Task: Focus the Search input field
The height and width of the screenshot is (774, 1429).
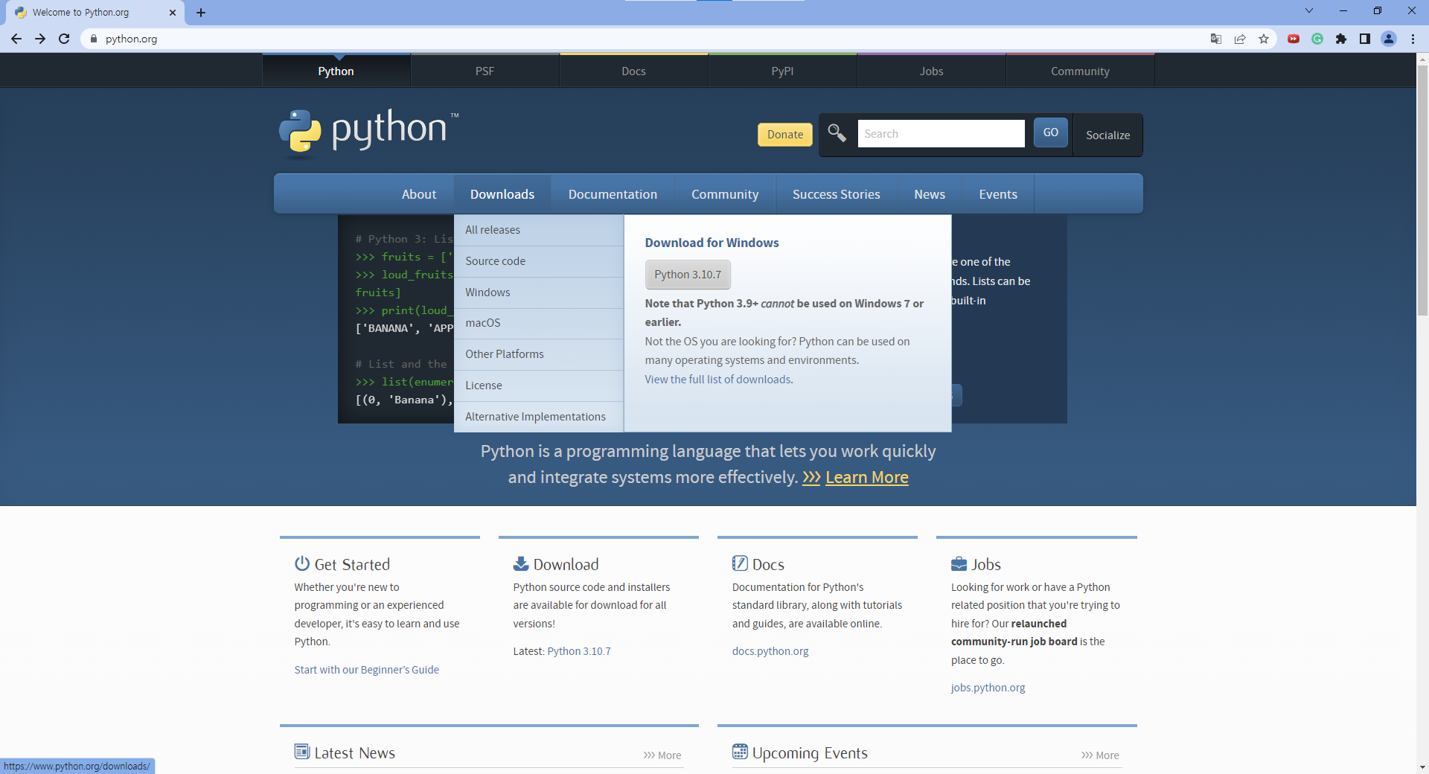Action: click(x=941, y=134)
